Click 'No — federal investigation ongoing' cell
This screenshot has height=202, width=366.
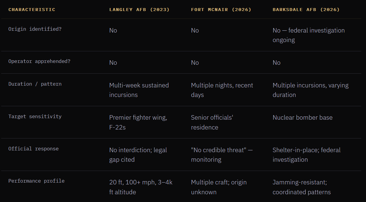(308, 35)
